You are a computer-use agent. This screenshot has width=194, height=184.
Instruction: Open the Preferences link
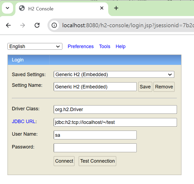click(81, 46)
